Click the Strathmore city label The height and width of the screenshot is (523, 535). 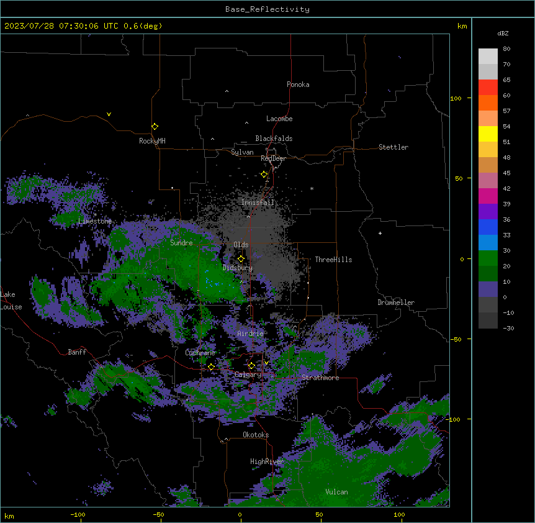click(x=320, y=378)
